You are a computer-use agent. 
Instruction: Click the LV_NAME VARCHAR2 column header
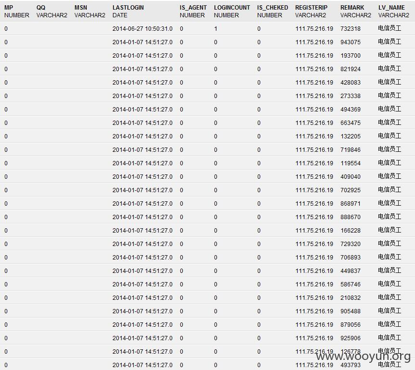(394, 12)
